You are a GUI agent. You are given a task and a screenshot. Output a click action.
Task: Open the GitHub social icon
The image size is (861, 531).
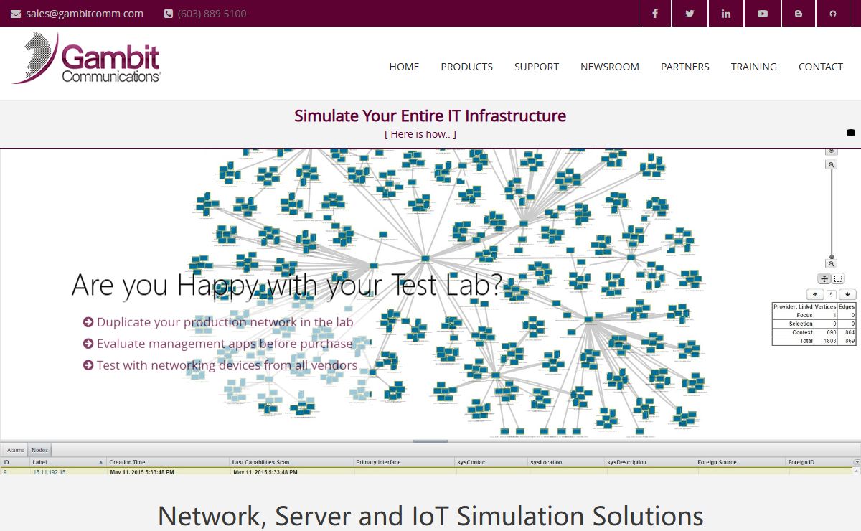pyautogui.click(x=833, y=14)
